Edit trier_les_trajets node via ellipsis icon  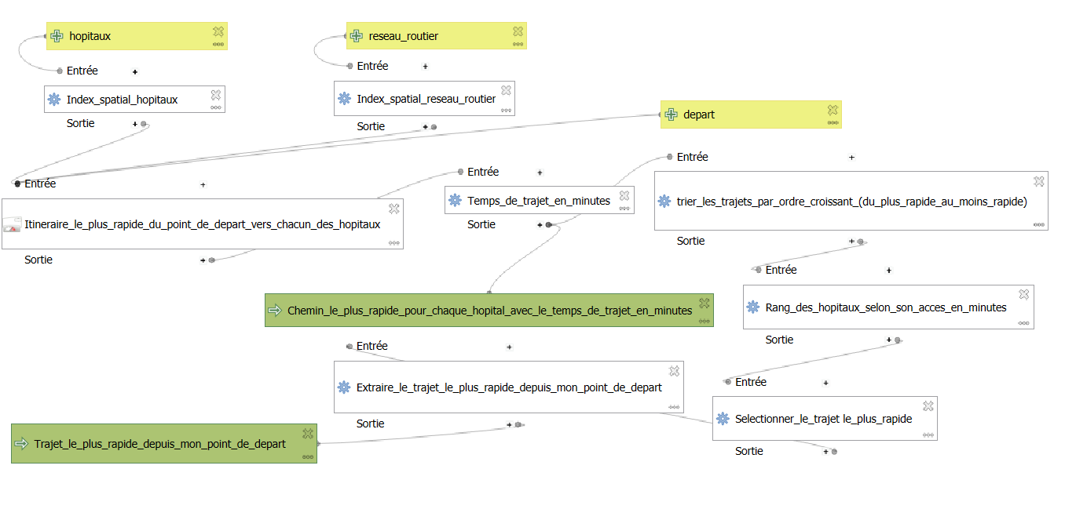1039,224
